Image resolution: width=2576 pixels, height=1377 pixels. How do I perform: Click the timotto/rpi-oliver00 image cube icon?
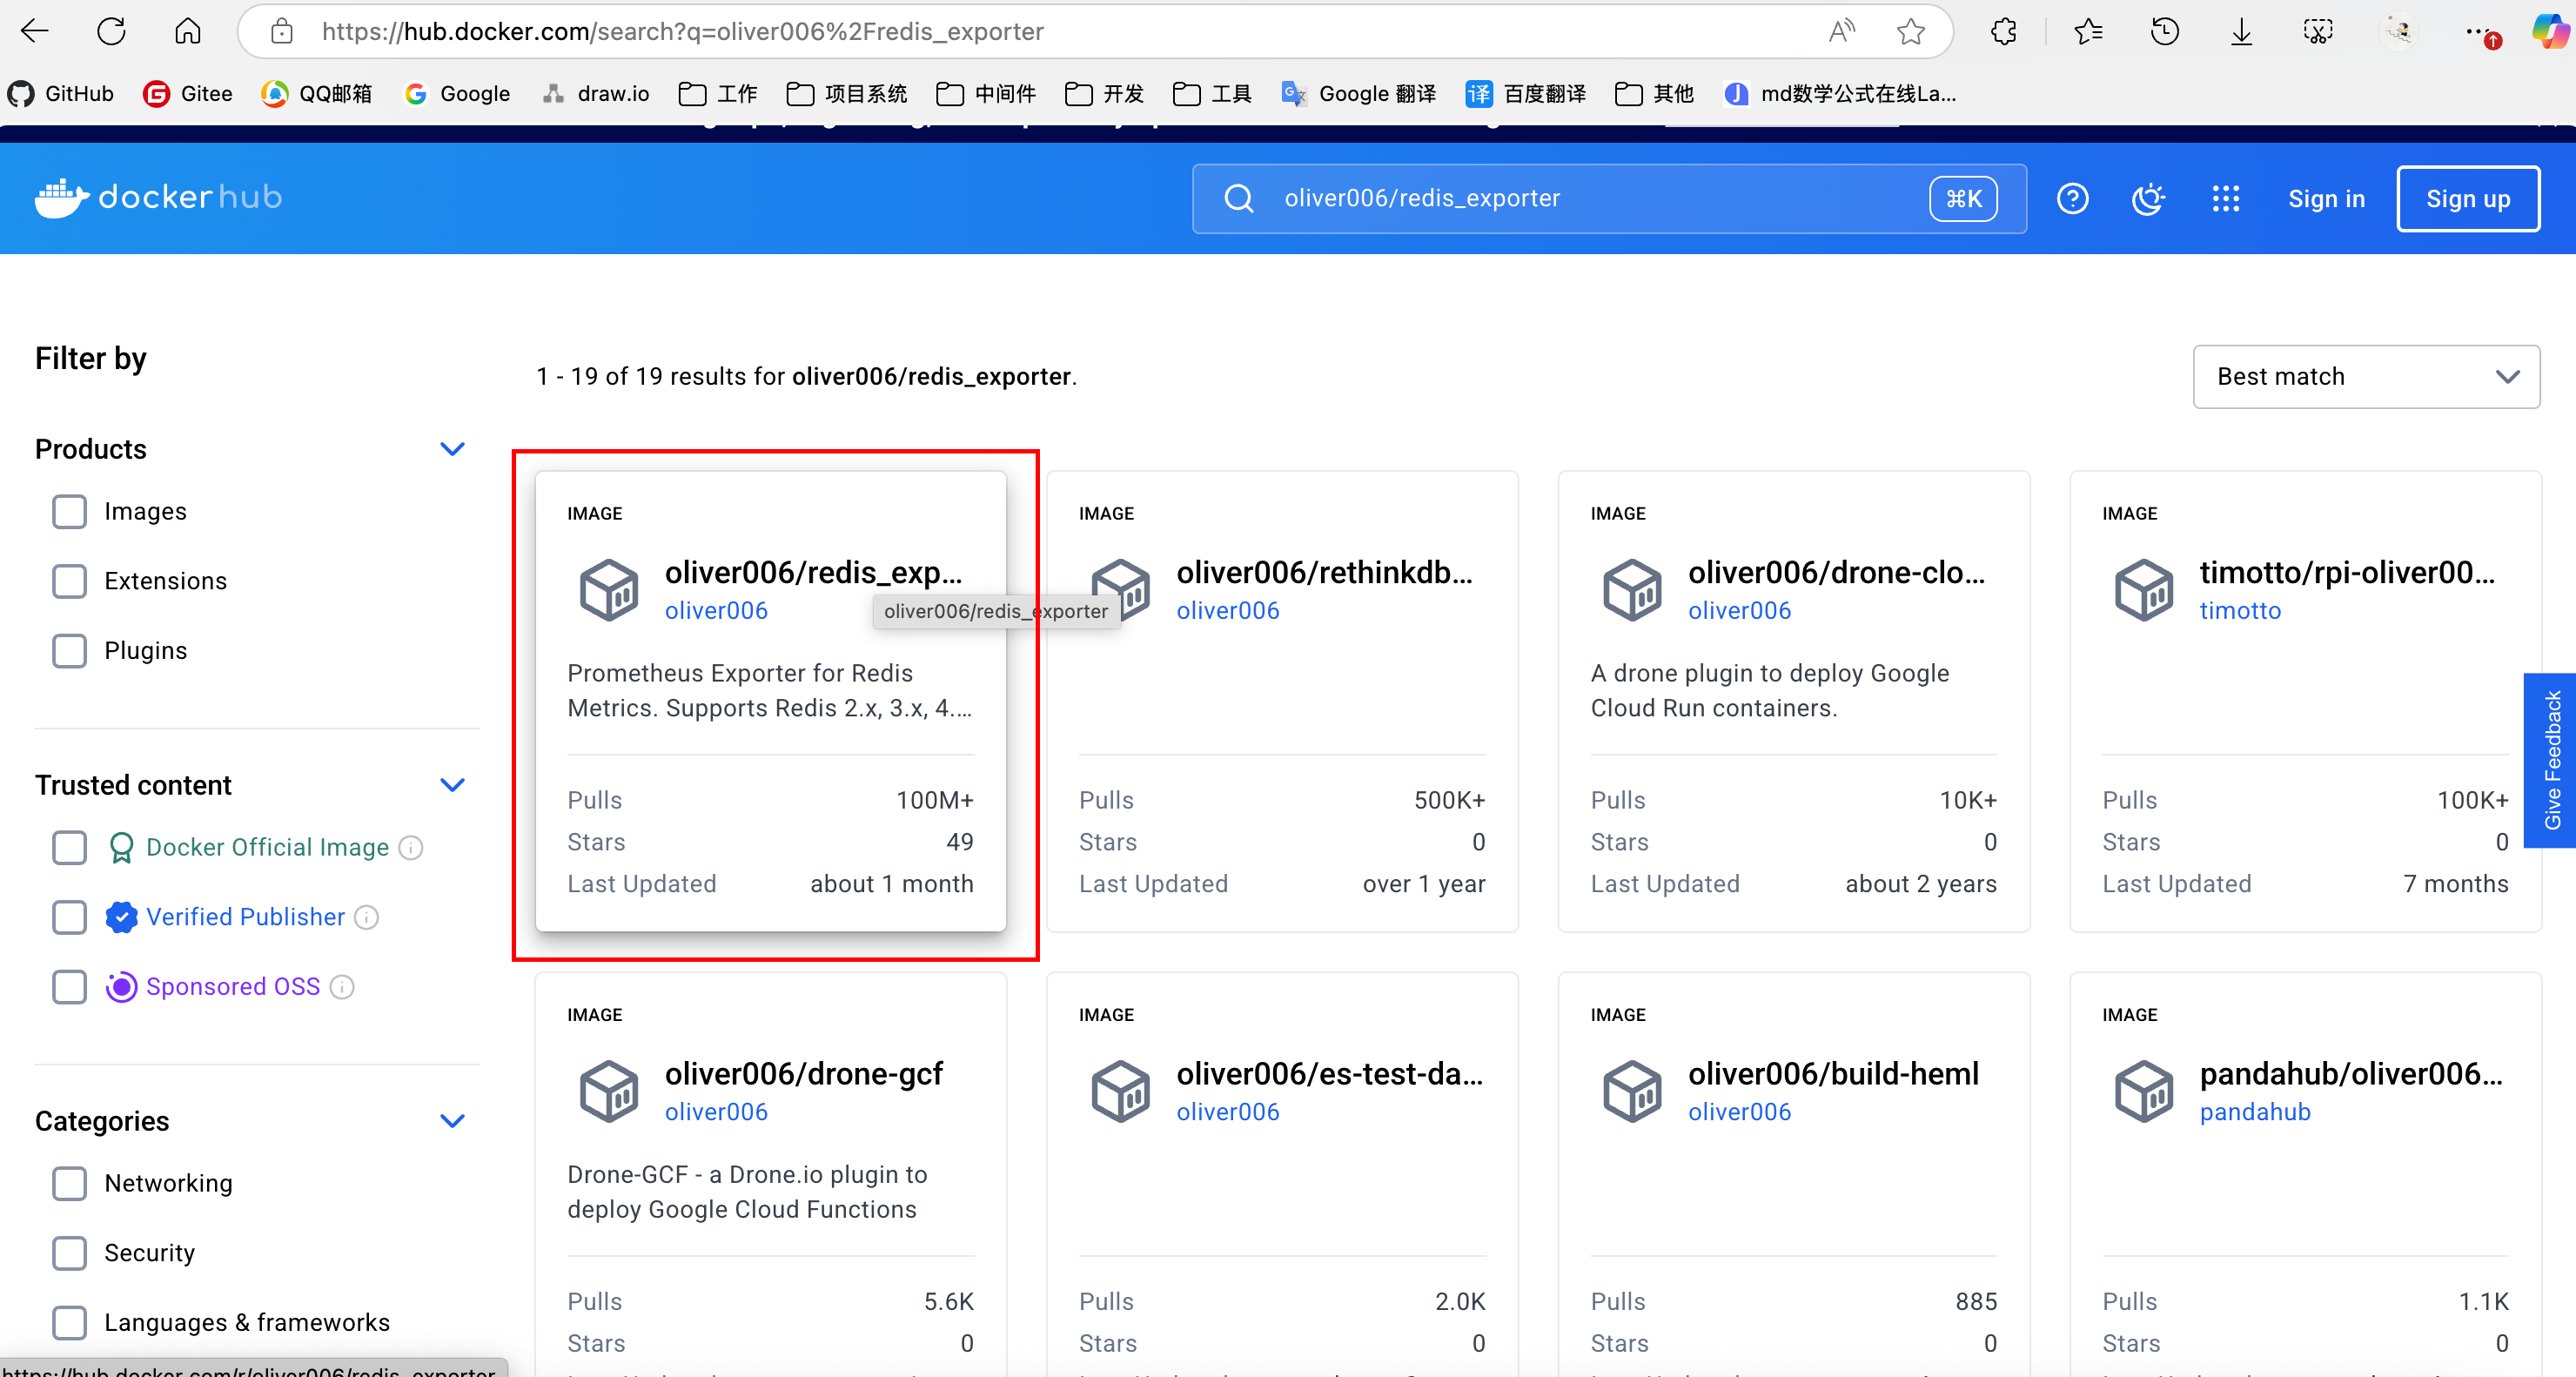click(x=2144, y=590)
